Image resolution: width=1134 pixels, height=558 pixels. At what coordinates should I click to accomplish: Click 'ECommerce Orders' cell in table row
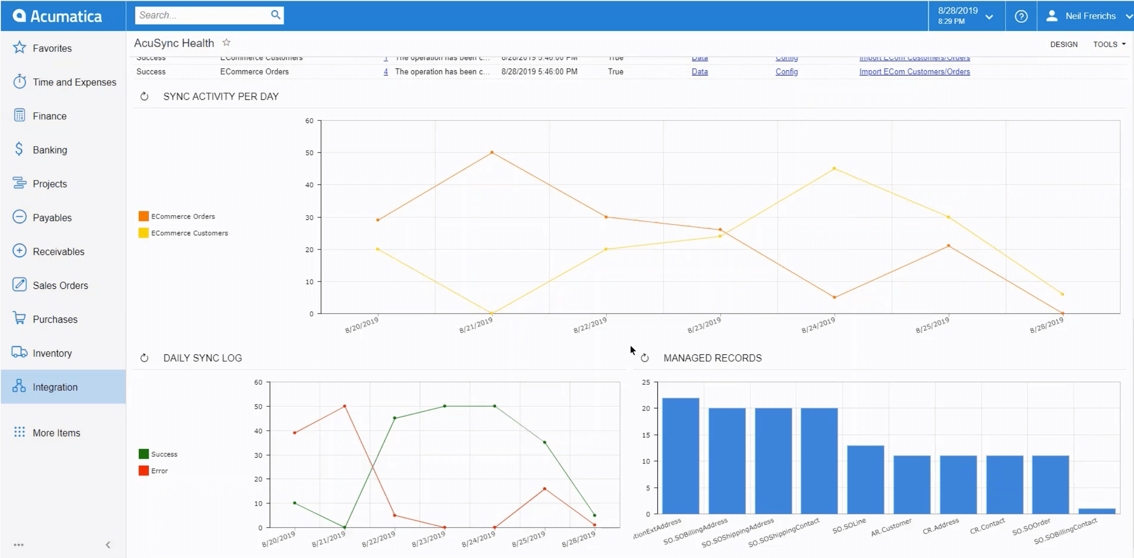pos(255,71)
